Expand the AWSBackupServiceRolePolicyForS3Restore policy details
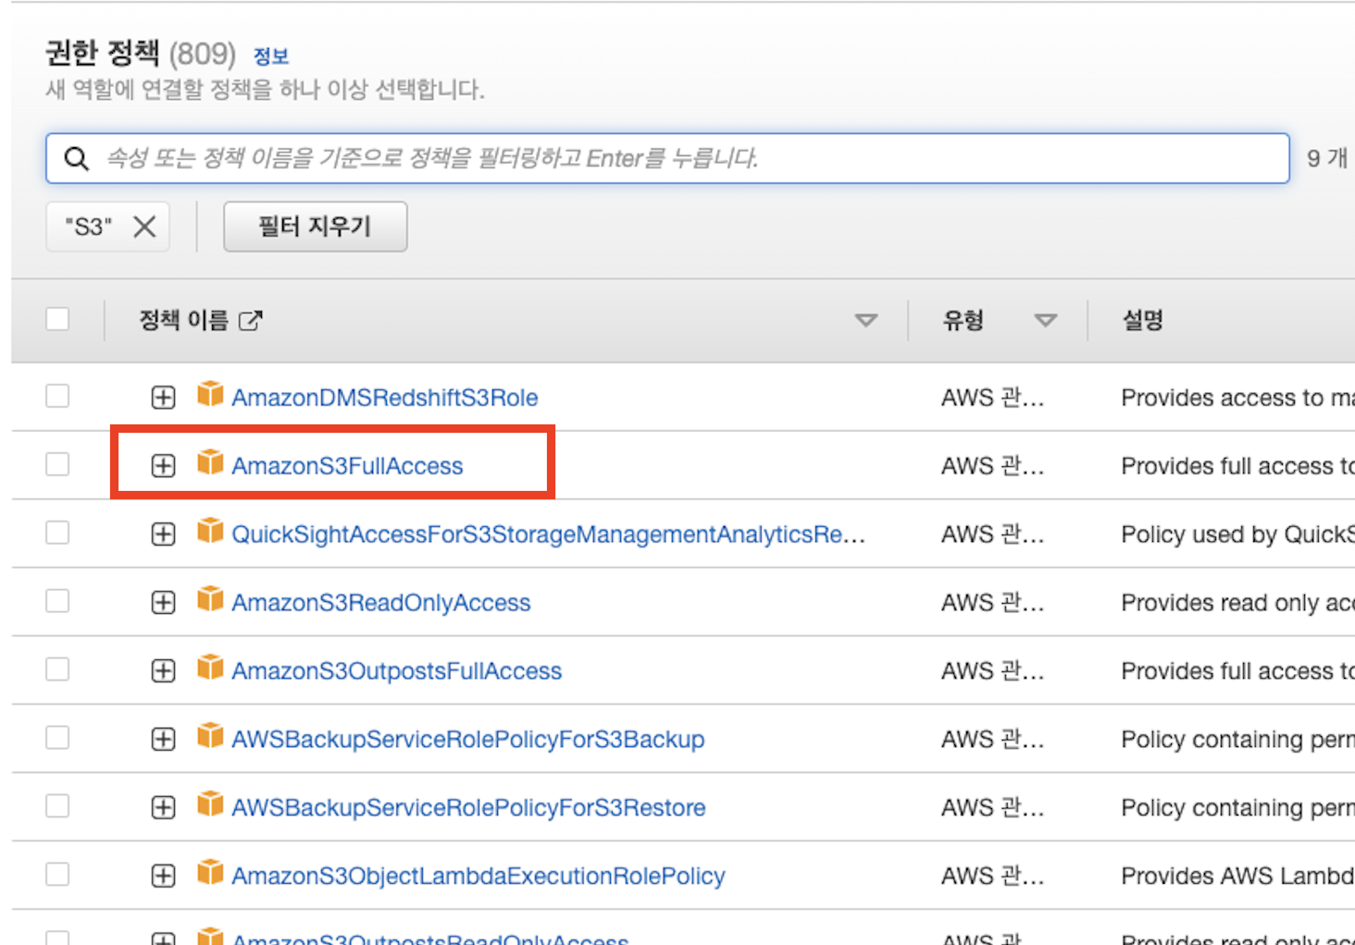1355x945 pixels. point(163,808)
